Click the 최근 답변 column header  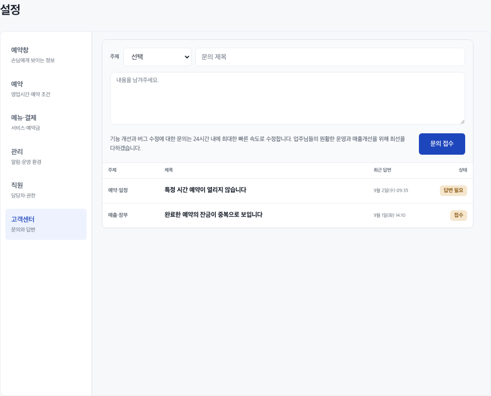tap(382, 170)
